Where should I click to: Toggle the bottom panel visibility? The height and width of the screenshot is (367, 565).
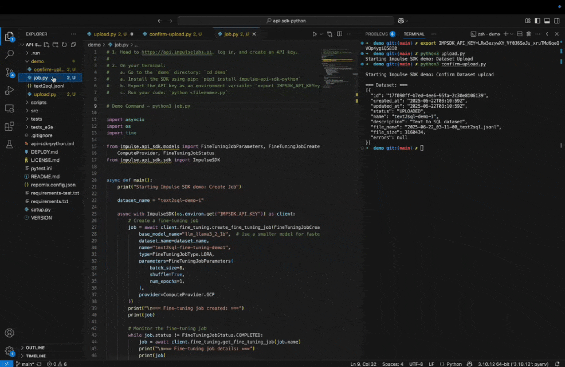(x=547, y=21)
